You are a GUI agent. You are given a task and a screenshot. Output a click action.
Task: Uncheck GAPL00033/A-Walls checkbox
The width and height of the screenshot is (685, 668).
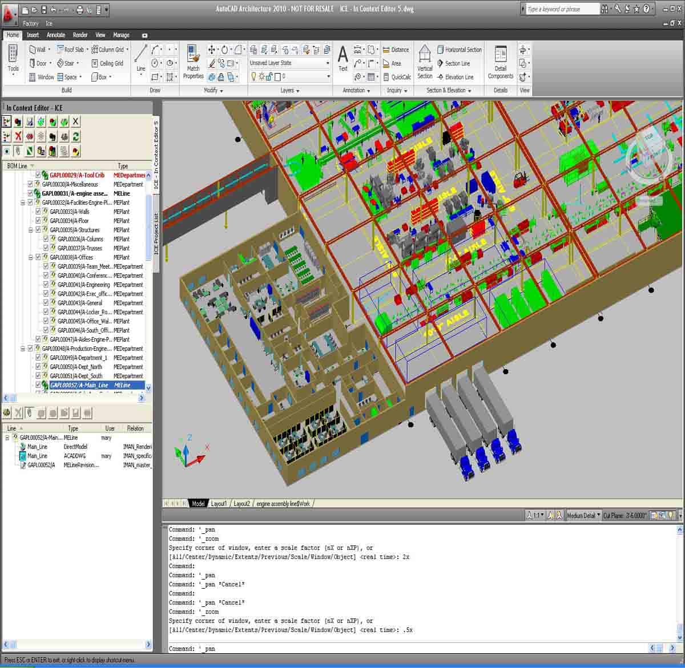click(39, 212)
